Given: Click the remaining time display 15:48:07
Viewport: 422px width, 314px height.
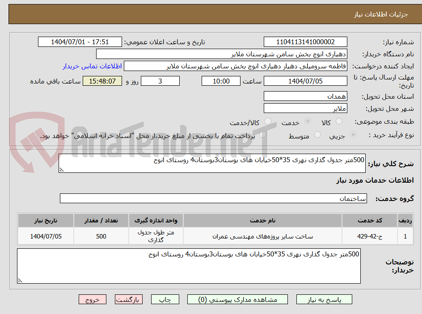Looking at the screenshot, I should click(102, 81).
